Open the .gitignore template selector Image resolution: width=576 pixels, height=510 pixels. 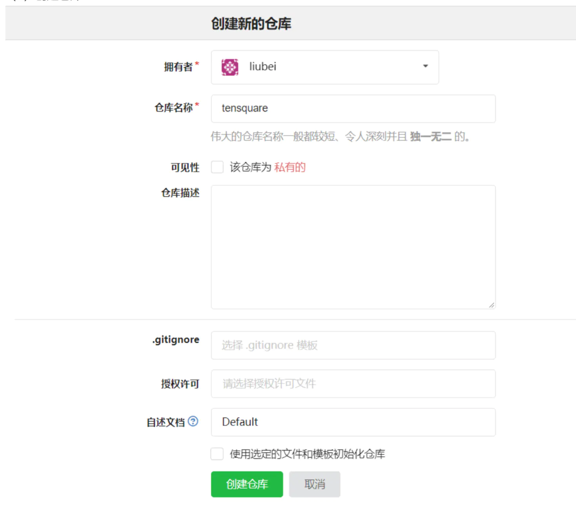pyautogui.click(x=353, y=345)
